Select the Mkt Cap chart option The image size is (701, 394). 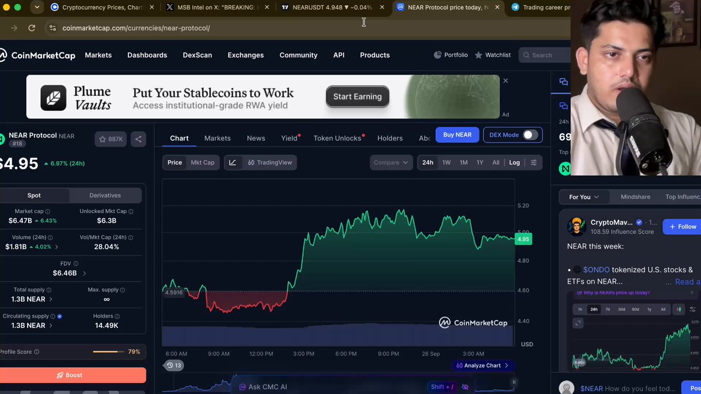(203, 162)
